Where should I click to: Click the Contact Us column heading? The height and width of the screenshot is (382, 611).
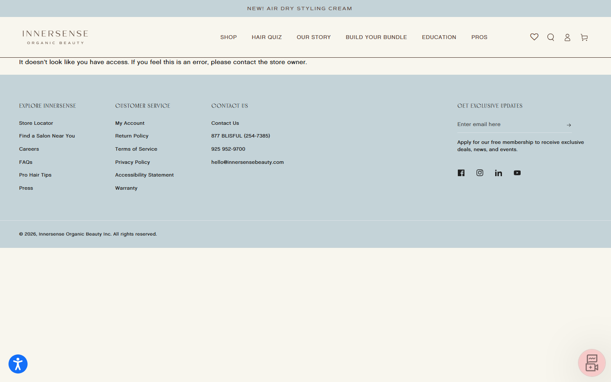tap(230, 106)
